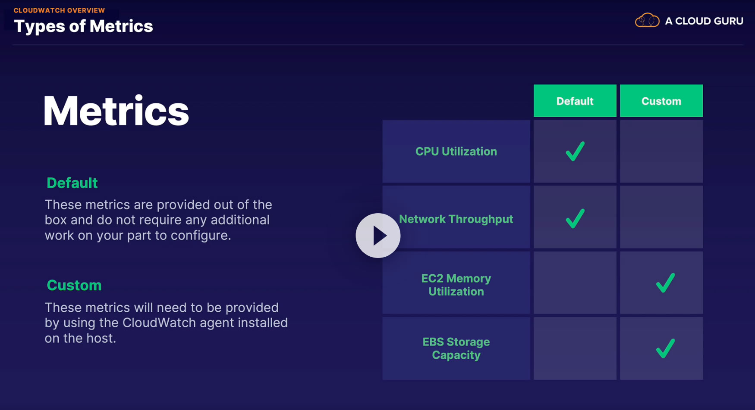Click the A CLOUD GURU brand text
755x410 pixels.
pos(704,21)
